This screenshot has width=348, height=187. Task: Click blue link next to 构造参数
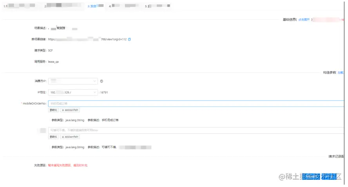(x=341, y=73)
